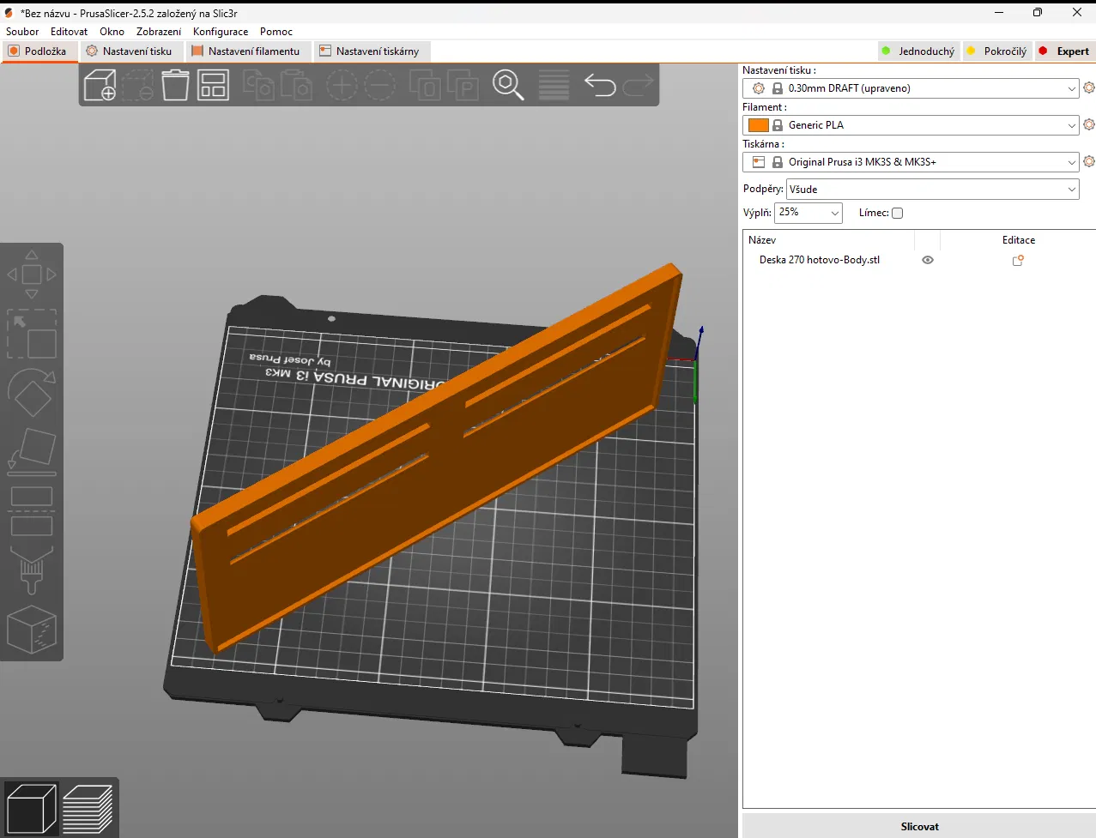
Task: Open the Tiskárna printer dropdown
Action: pos(910,162)
